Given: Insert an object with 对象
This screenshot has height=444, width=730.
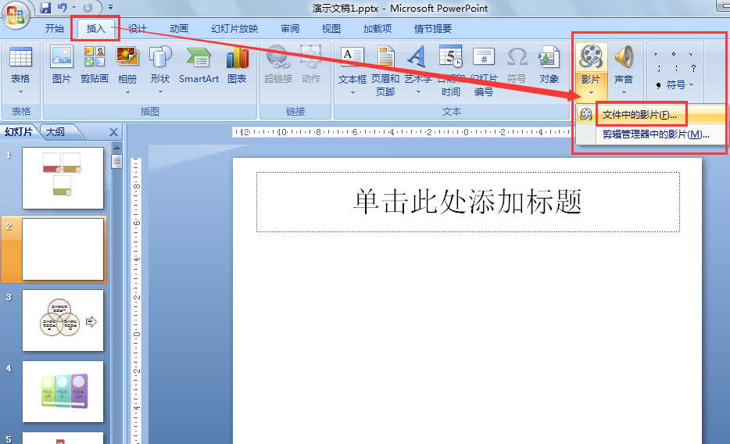Looking at the screenshot, I should pyautogui.click(x=549, y=65).
